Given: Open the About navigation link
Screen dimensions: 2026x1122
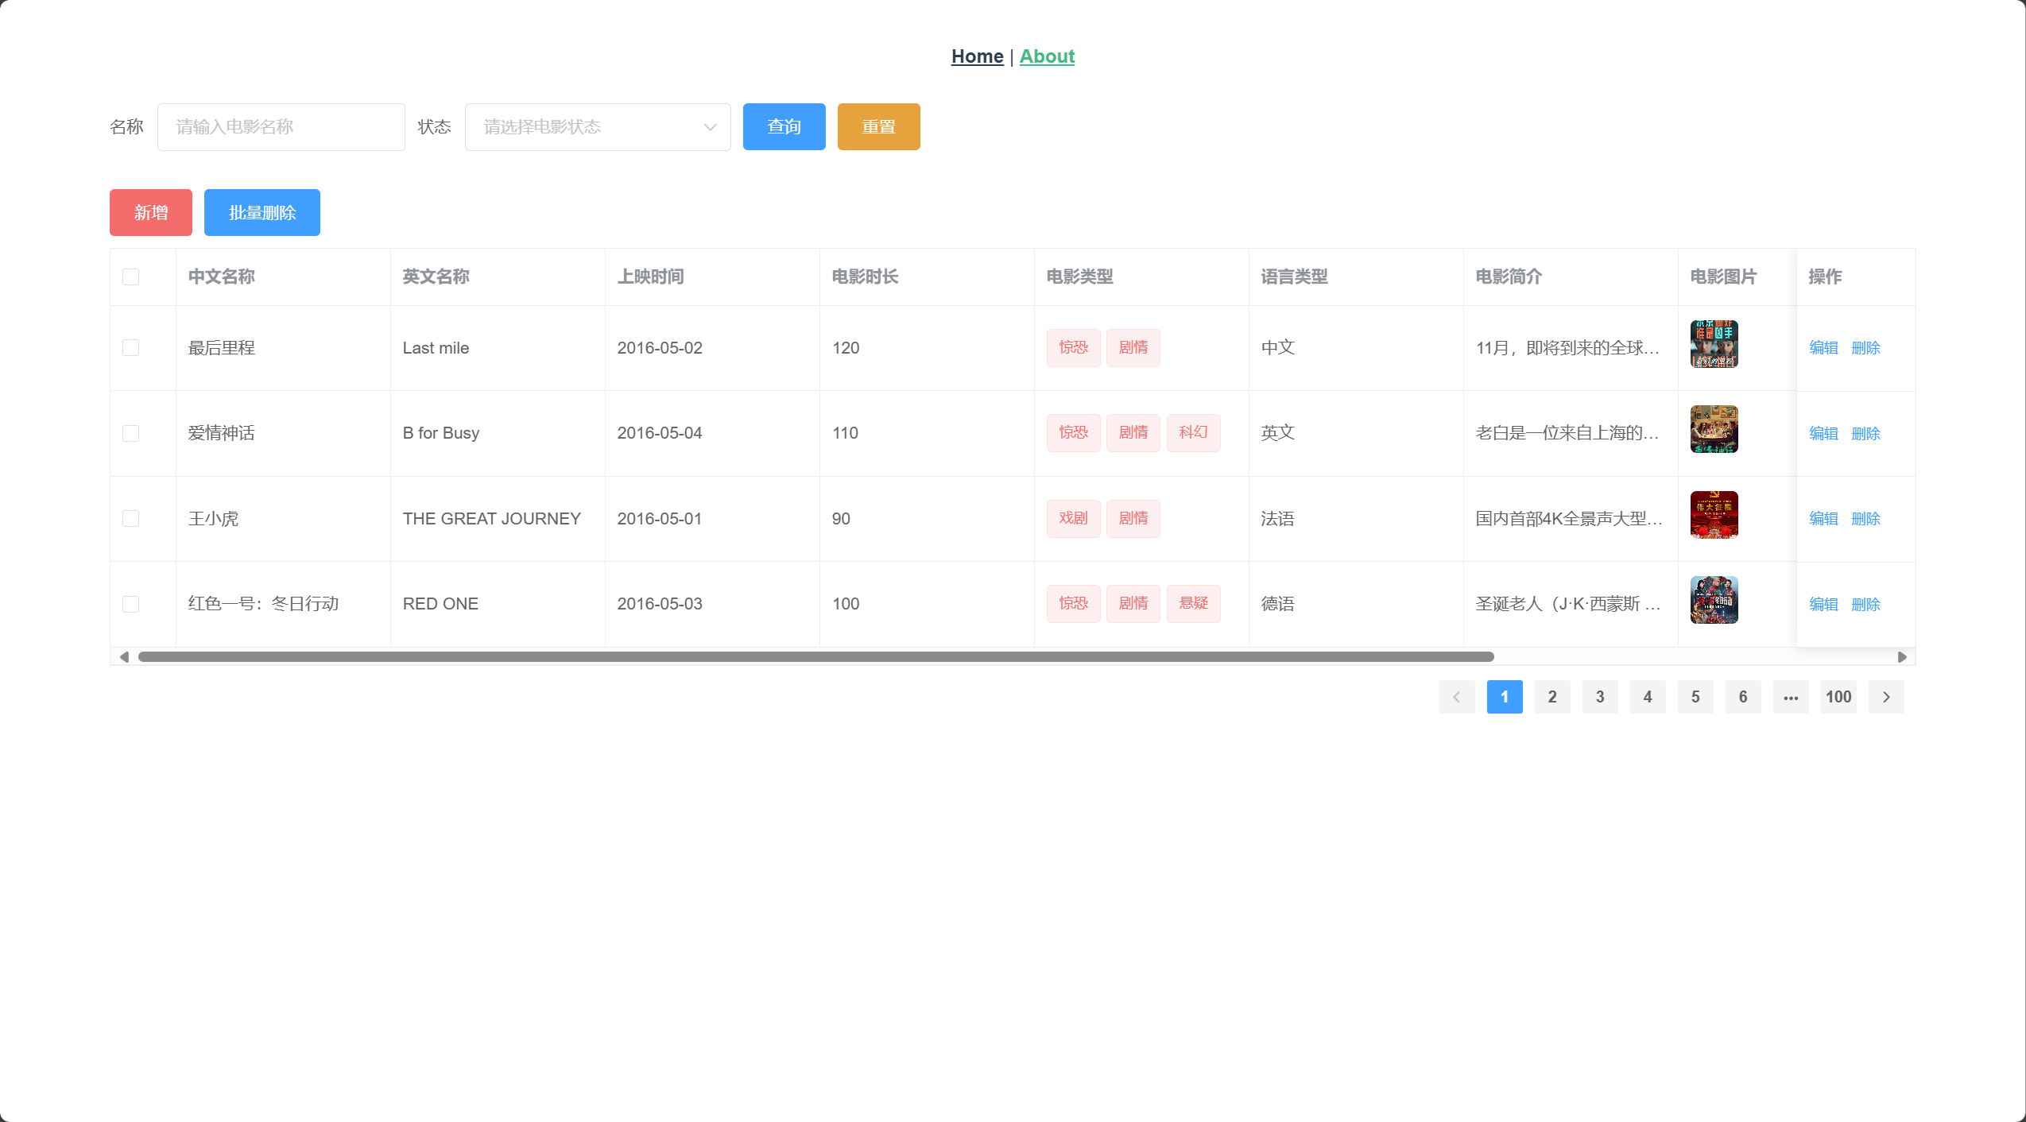Looking at the screenshot, I should click(1047, 56).
